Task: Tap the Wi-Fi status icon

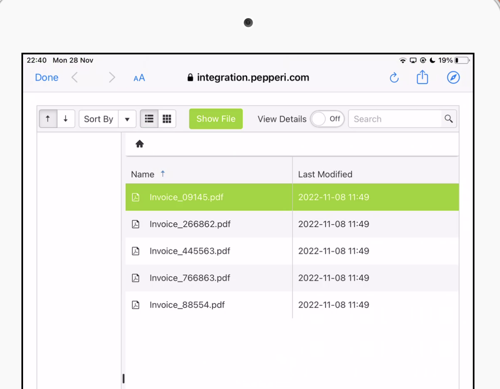Action: 403,60
